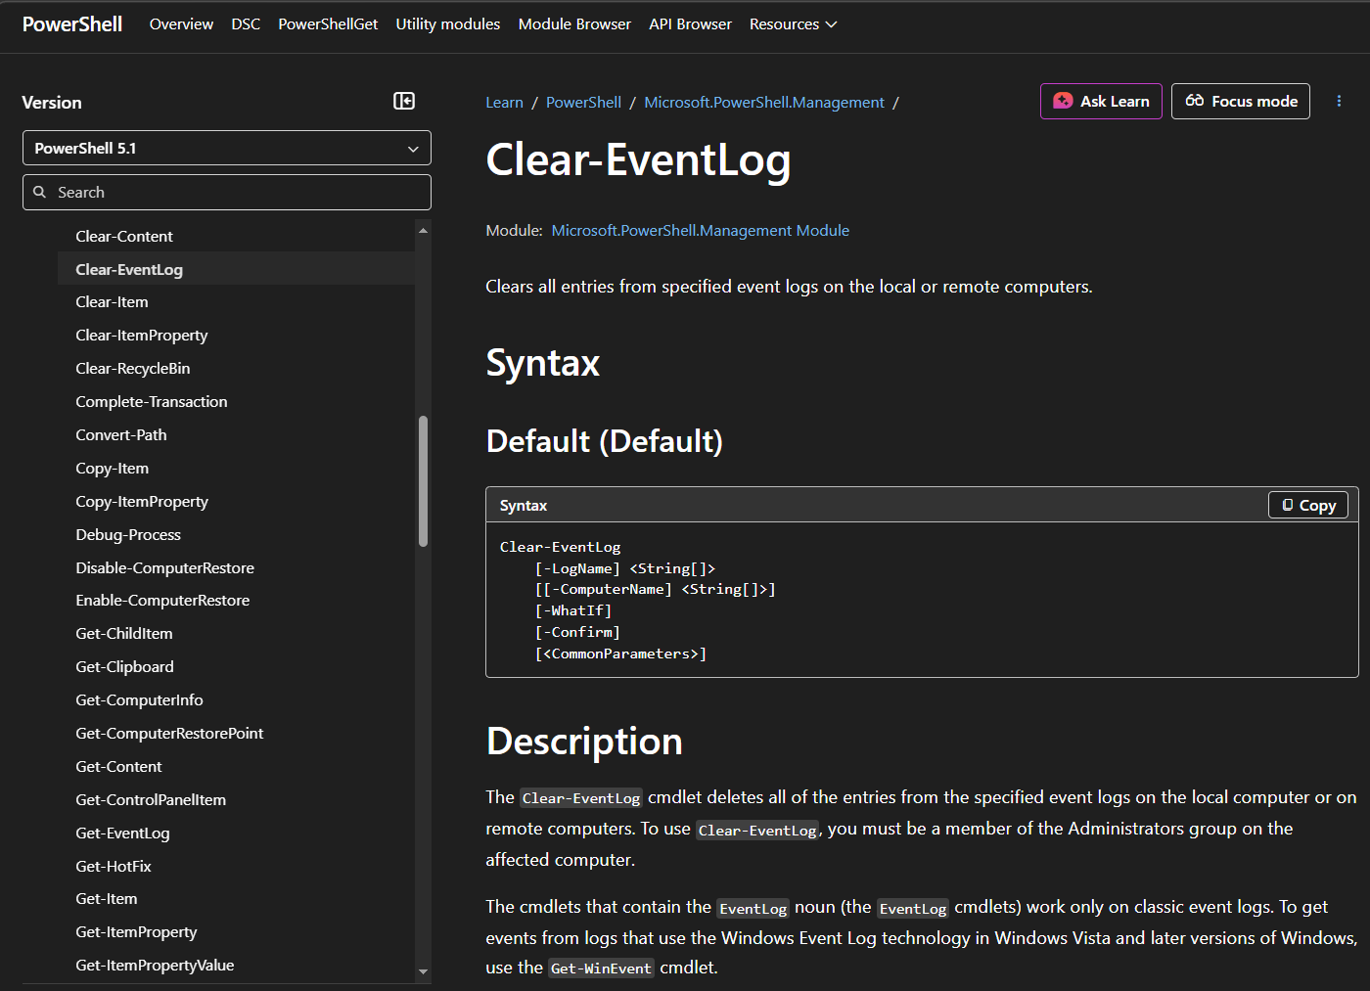Select Get-HotFix in the sidebar

click(114, 867)
